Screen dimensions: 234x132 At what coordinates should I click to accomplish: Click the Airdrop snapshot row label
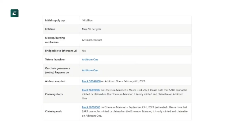[x=55, y=81]
